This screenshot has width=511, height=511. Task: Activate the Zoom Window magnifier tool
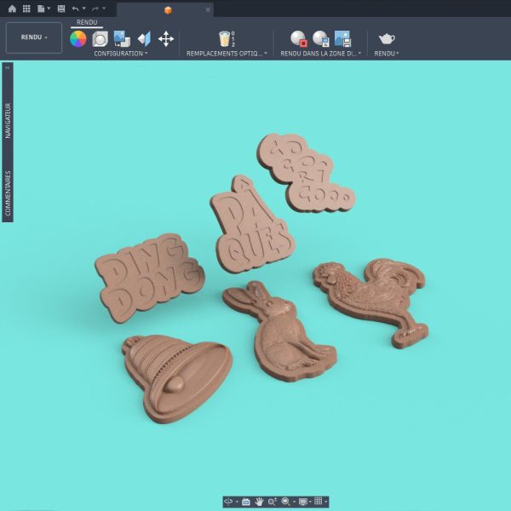[285, 502]
